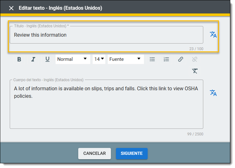Insert a bulleted list
Screen dimensions: 235x168
[x=152, y=59]
